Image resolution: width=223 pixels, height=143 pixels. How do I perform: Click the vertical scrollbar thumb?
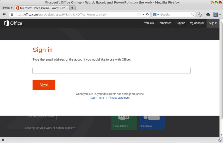(221, 71)
